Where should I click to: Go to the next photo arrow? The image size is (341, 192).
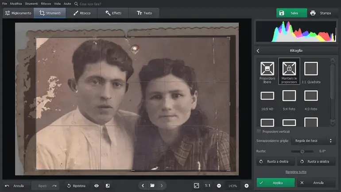click(162, 185)
